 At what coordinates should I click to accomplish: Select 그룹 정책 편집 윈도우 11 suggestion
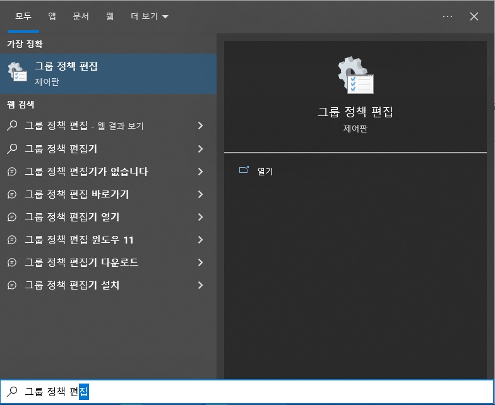tap(109, 240)
